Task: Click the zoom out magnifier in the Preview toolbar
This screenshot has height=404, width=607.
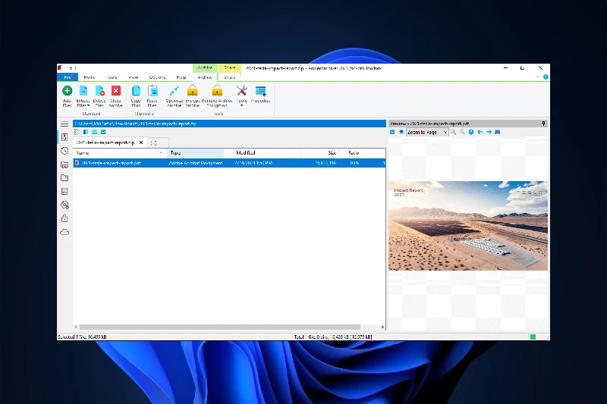Action: 462,132
